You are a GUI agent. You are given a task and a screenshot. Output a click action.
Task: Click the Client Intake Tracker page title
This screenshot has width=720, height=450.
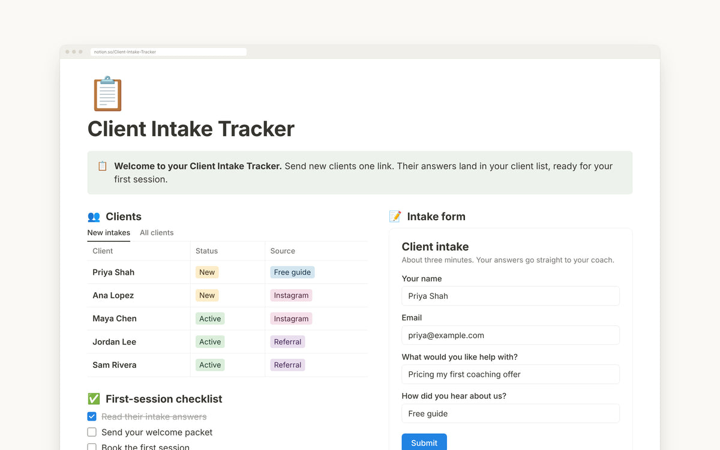coord(191,129)
